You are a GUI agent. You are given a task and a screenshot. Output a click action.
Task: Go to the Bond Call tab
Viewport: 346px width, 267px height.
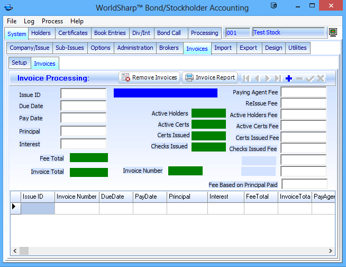point(169,33)
